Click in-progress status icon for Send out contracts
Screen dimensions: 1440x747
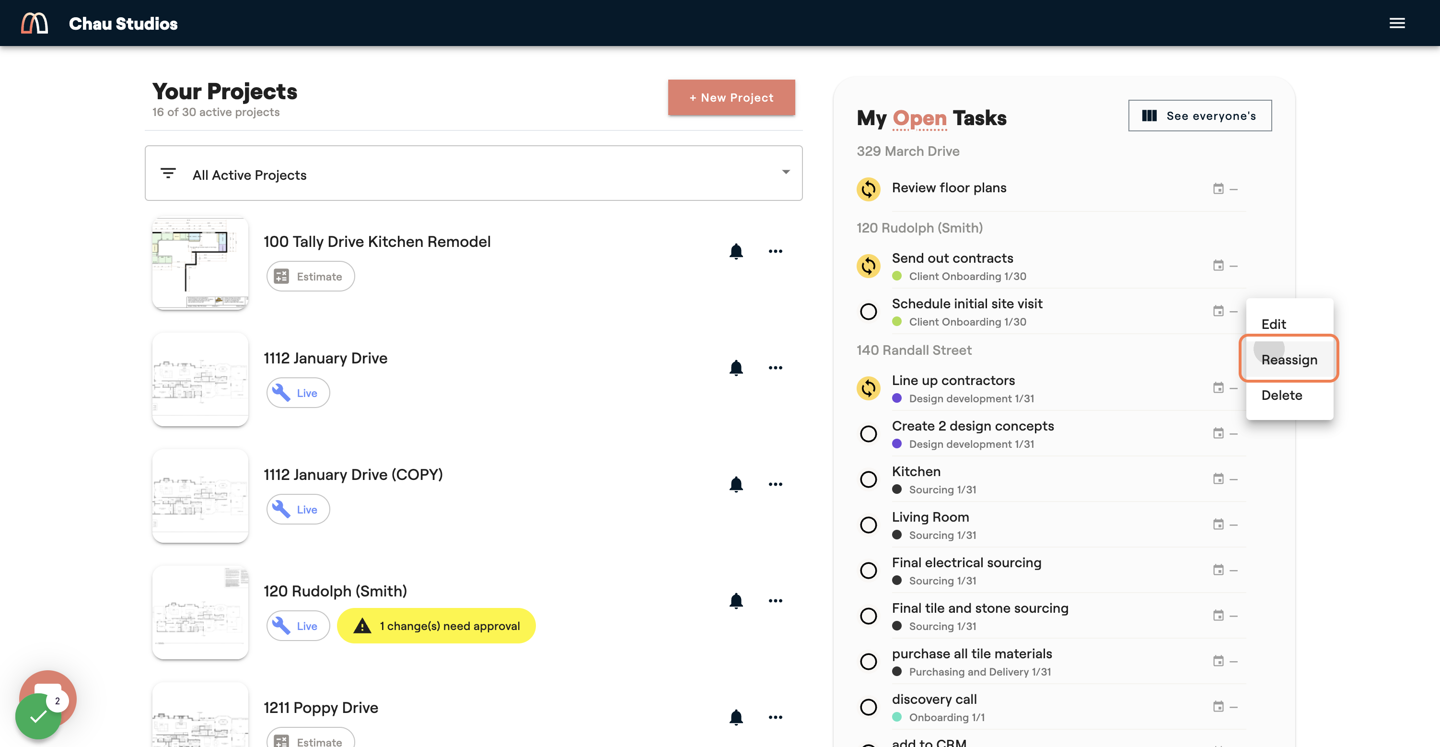click(x=869, y=266)
